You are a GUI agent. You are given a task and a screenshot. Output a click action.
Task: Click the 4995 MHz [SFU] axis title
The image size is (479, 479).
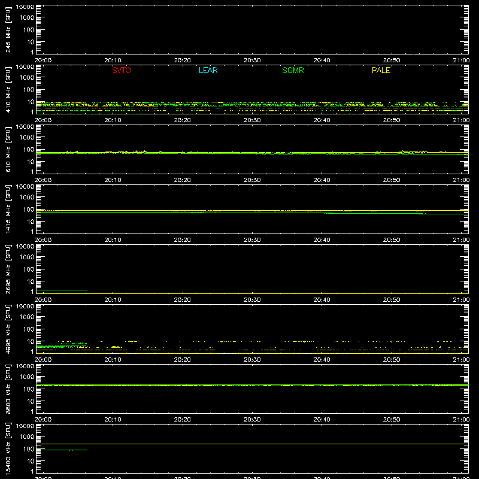point(8,329)
